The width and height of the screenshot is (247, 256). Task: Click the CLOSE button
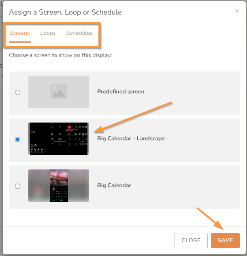[x=191, y=241]
